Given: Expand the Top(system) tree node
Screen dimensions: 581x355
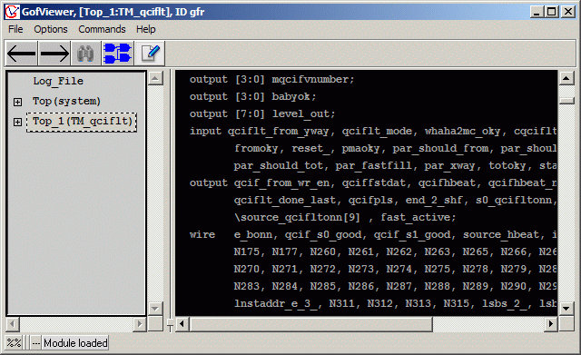Looking at the screenshot, I should [x=17, y=102].
